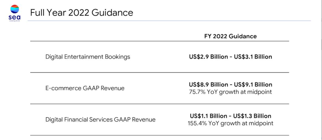Click the Sea globe logo icon
Image resolution: width=322 pixels, height=140 pixels.
(x=15, y=9)
